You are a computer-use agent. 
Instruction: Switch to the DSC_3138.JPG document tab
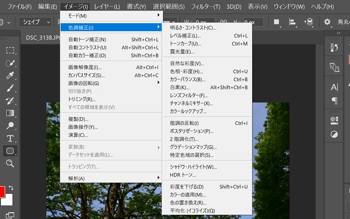(43, 38)
